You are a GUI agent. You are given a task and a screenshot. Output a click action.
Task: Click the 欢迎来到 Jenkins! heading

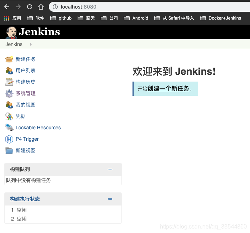[174, 71]
